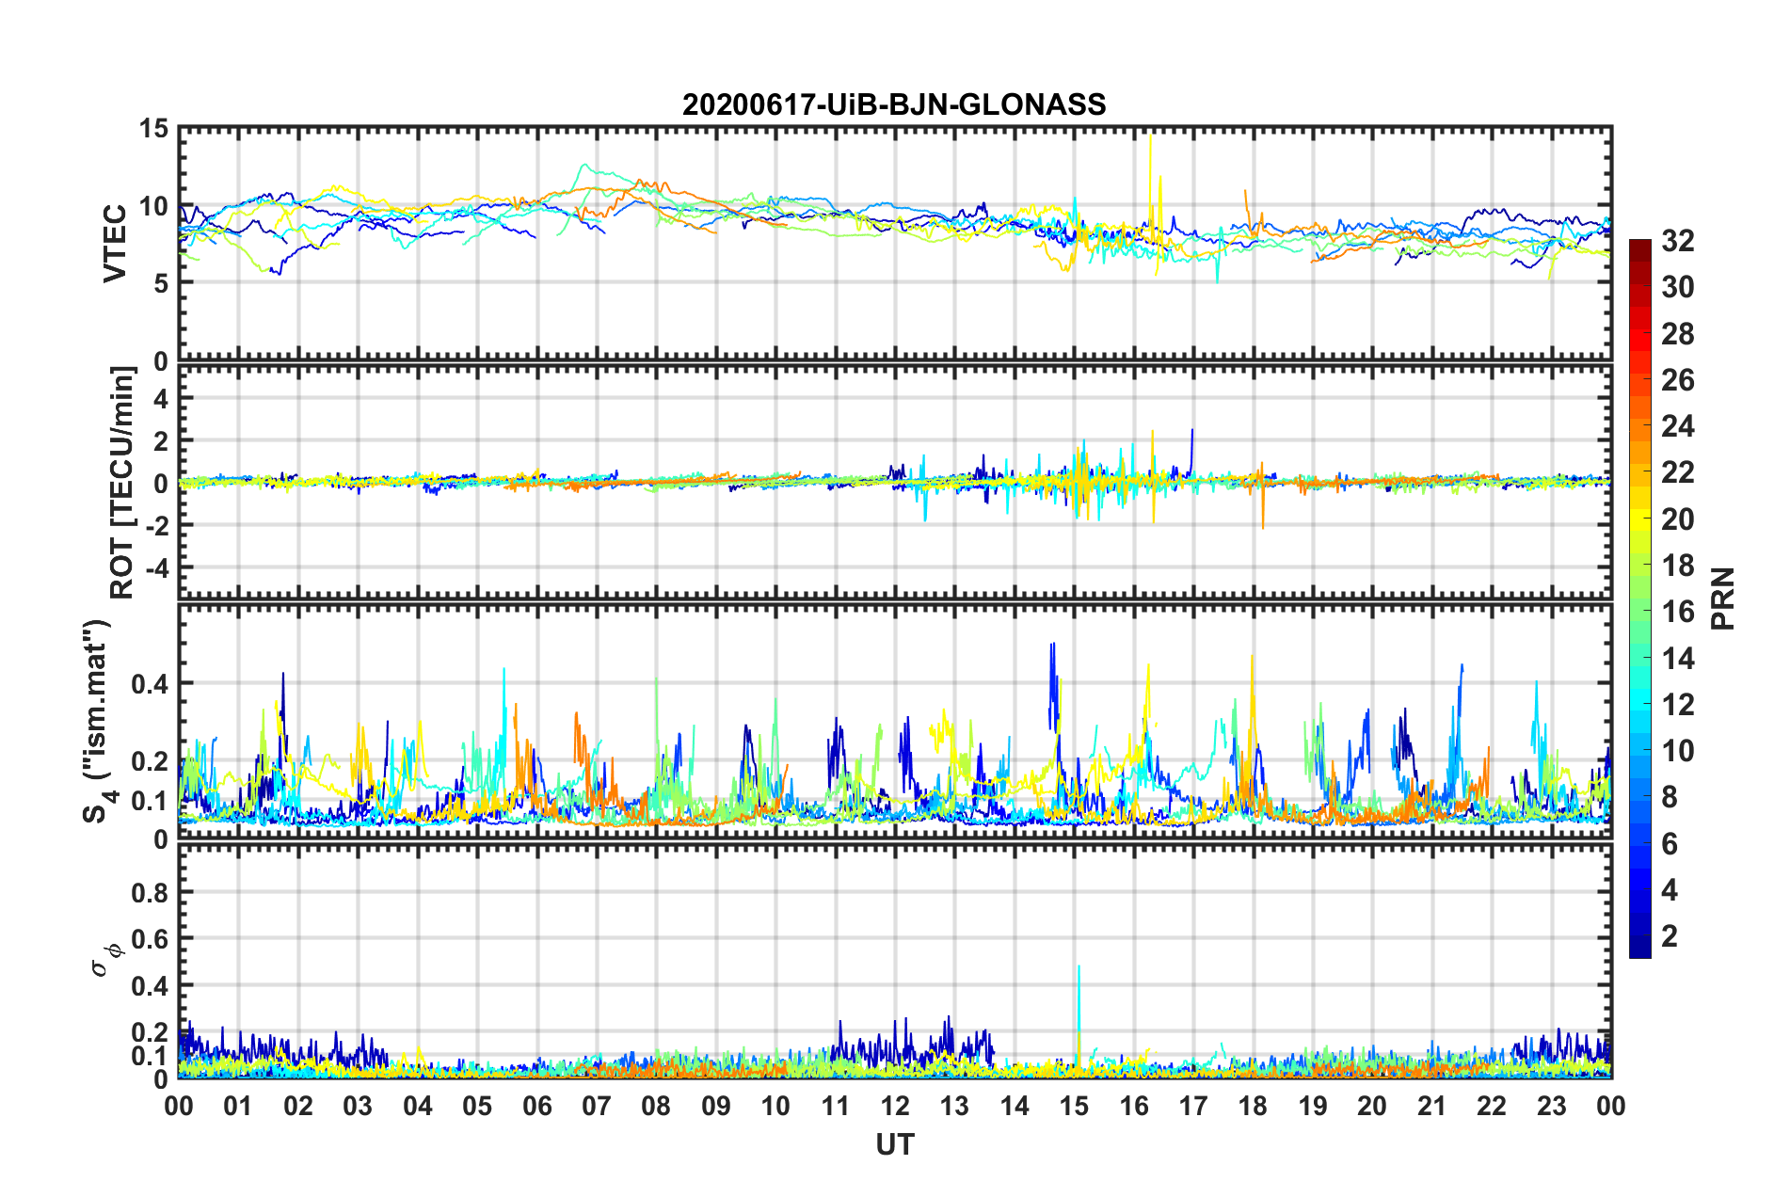This screenshot has width=1790, height=1197.
Task: Click the VTEC y-axis label
Action: (115, 244)
